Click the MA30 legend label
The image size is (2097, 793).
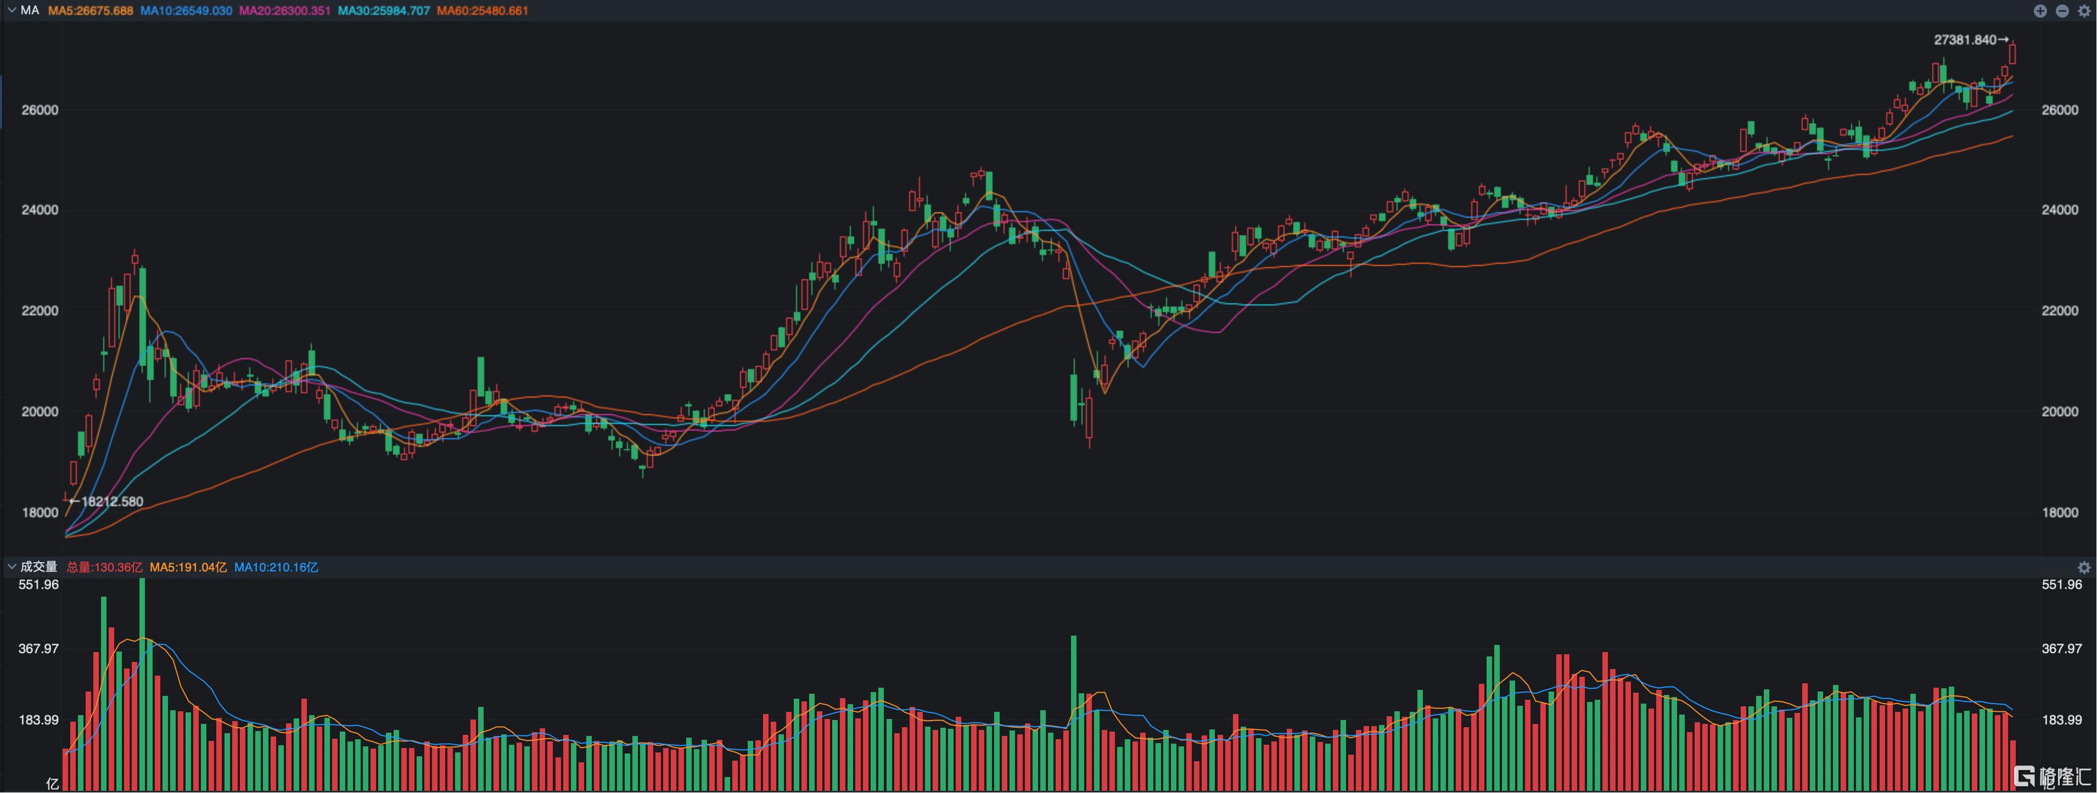[x=383, y=10]
